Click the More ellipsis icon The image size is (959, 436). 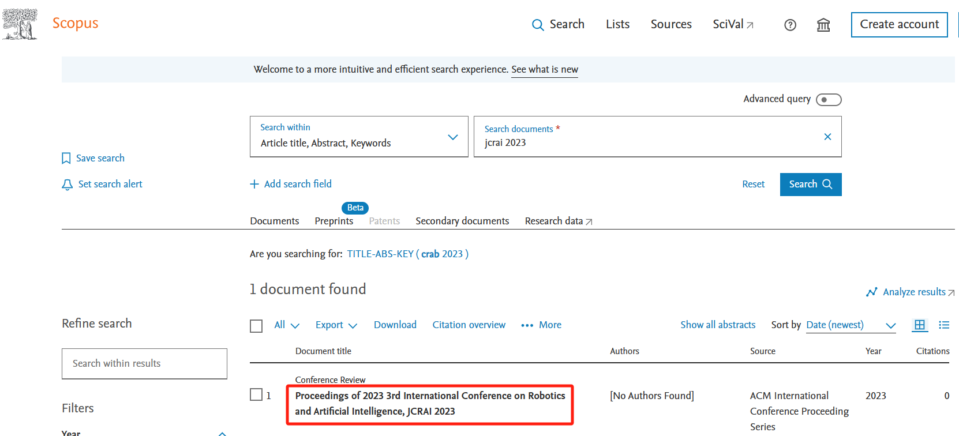pos(527,325)
